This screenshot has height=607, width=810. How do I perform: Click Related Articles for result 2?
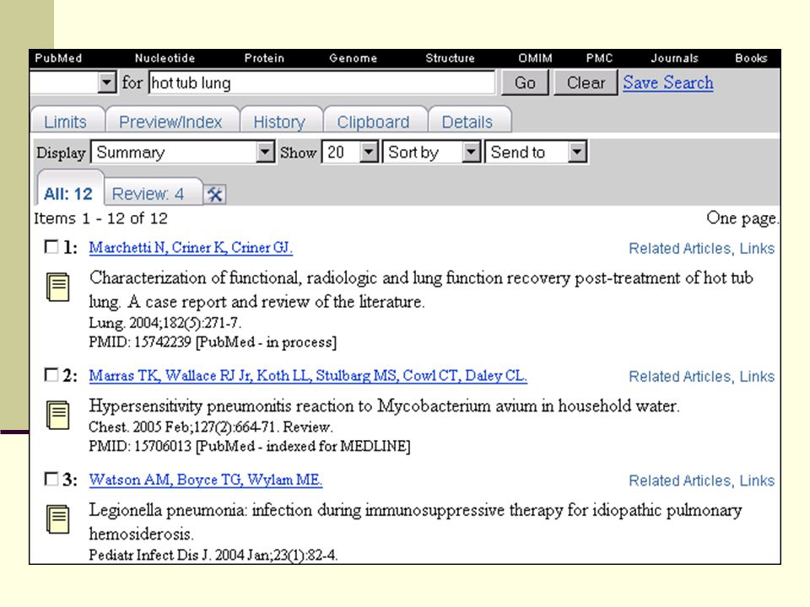click(680, 376)
